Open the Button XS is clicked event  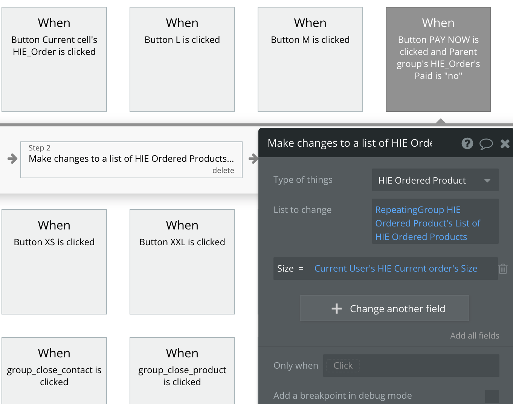54,261
